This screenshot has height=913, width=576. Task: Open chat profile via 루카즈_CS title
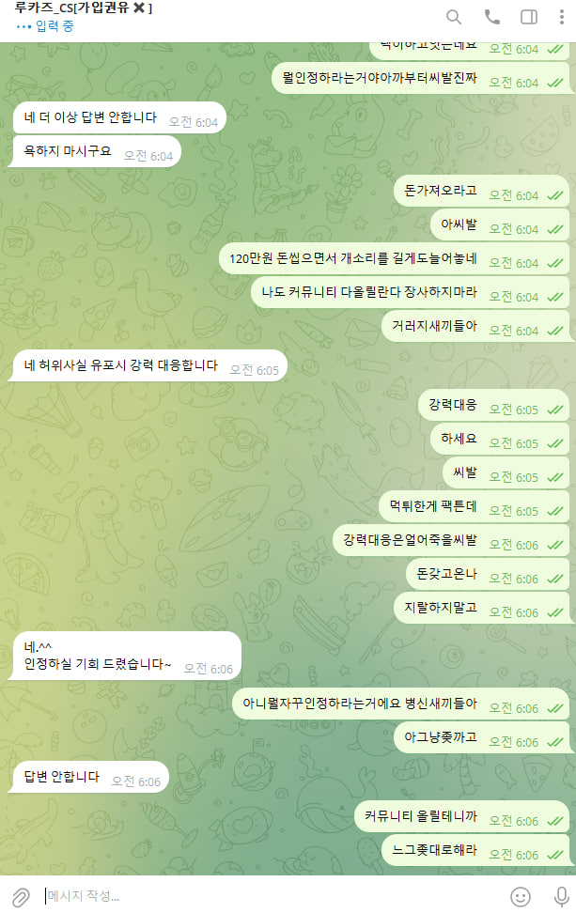tap(83, 8)
